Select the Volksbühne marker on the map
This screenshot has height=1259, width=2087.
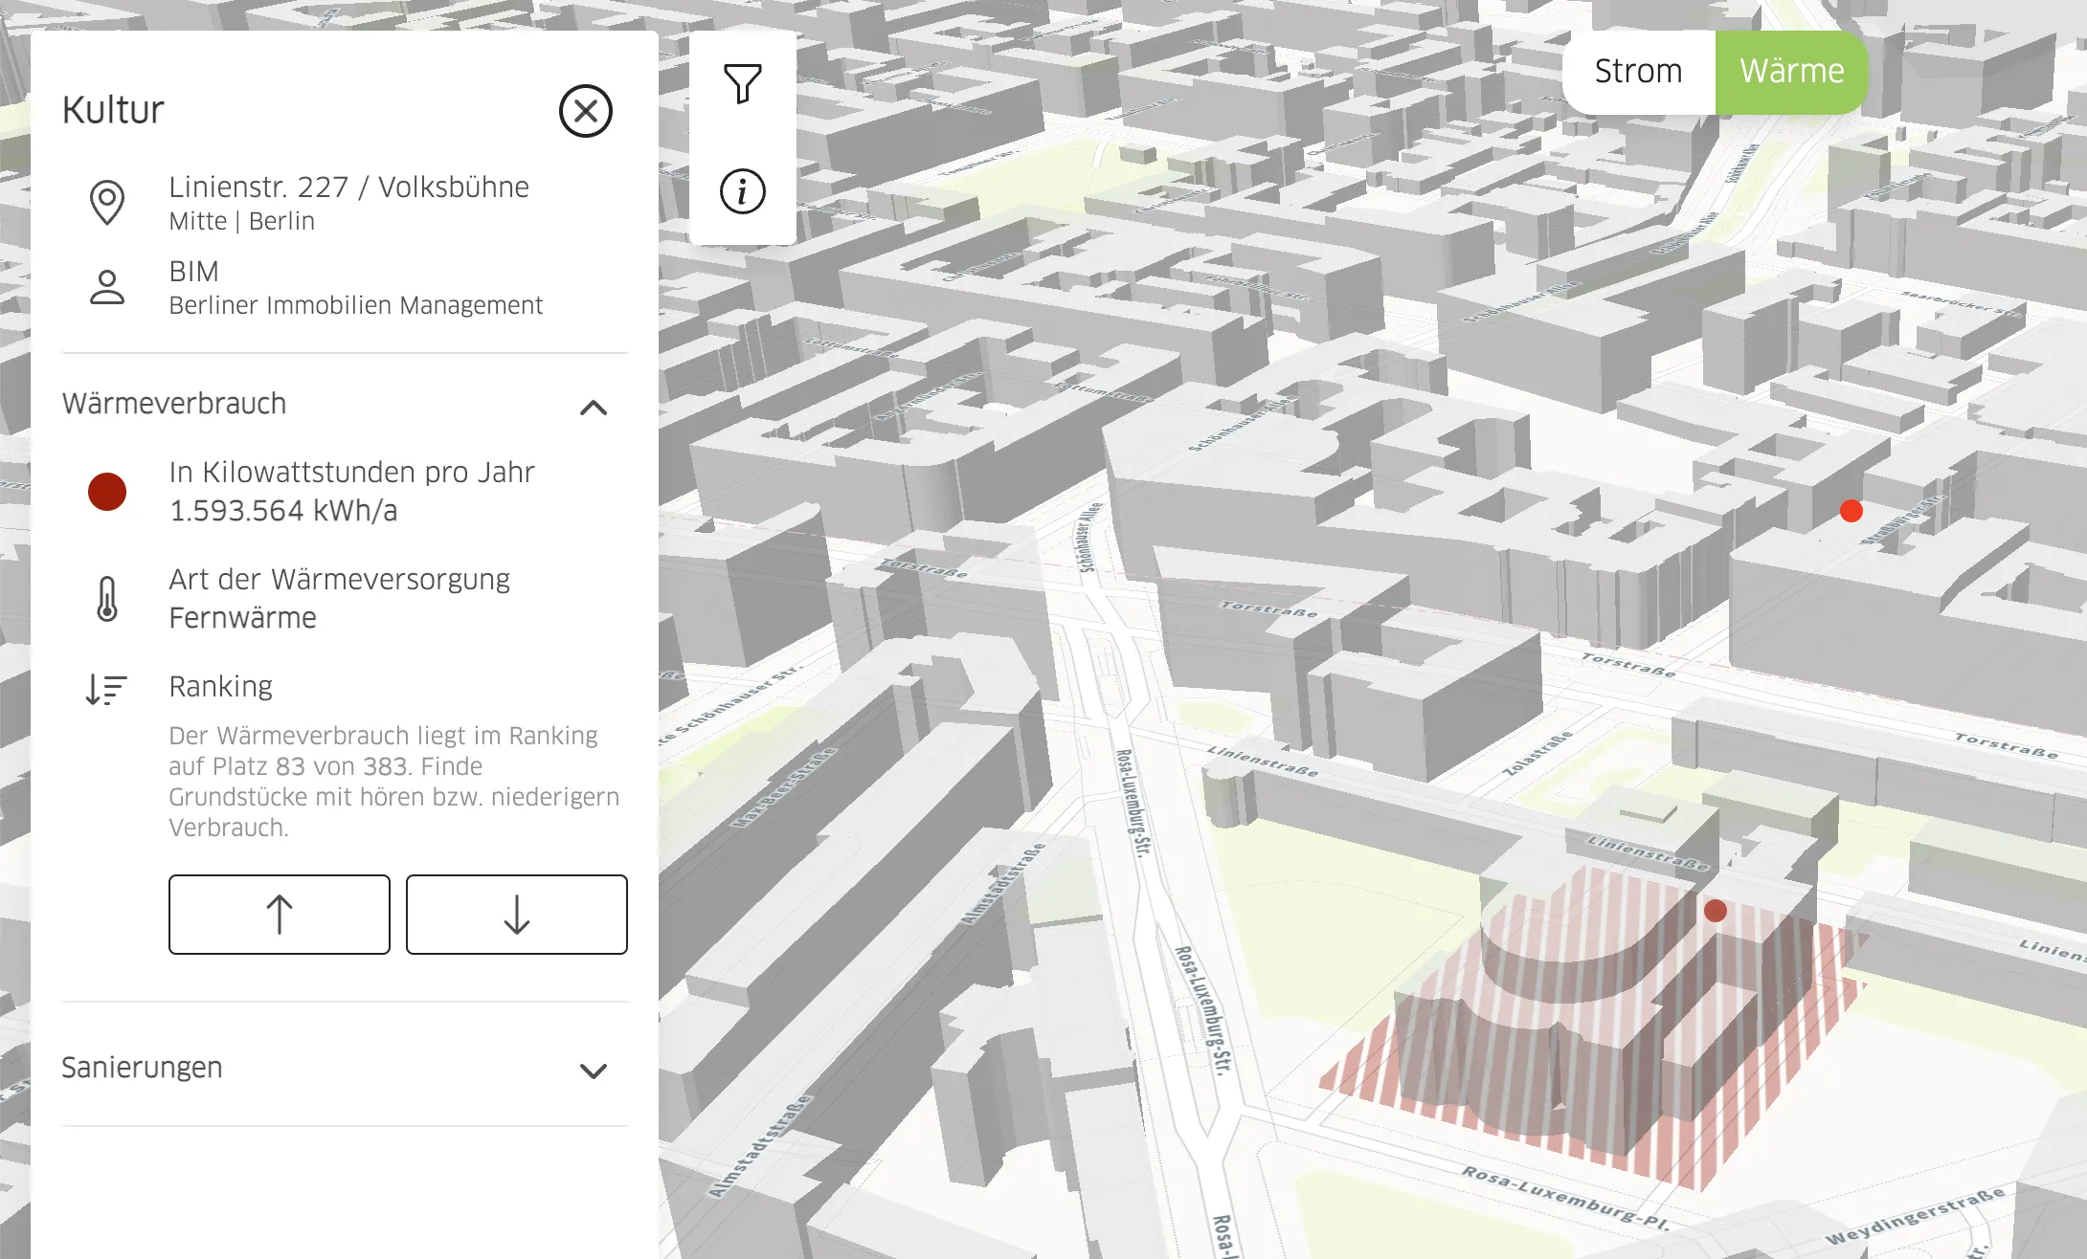(1716, 911)
